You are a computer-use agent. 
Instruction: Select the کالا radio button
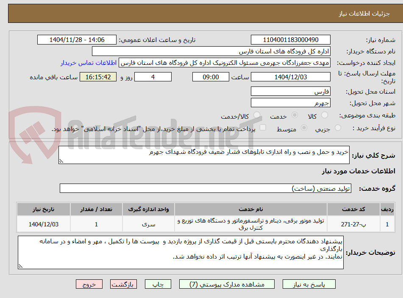tap(325, 115)
